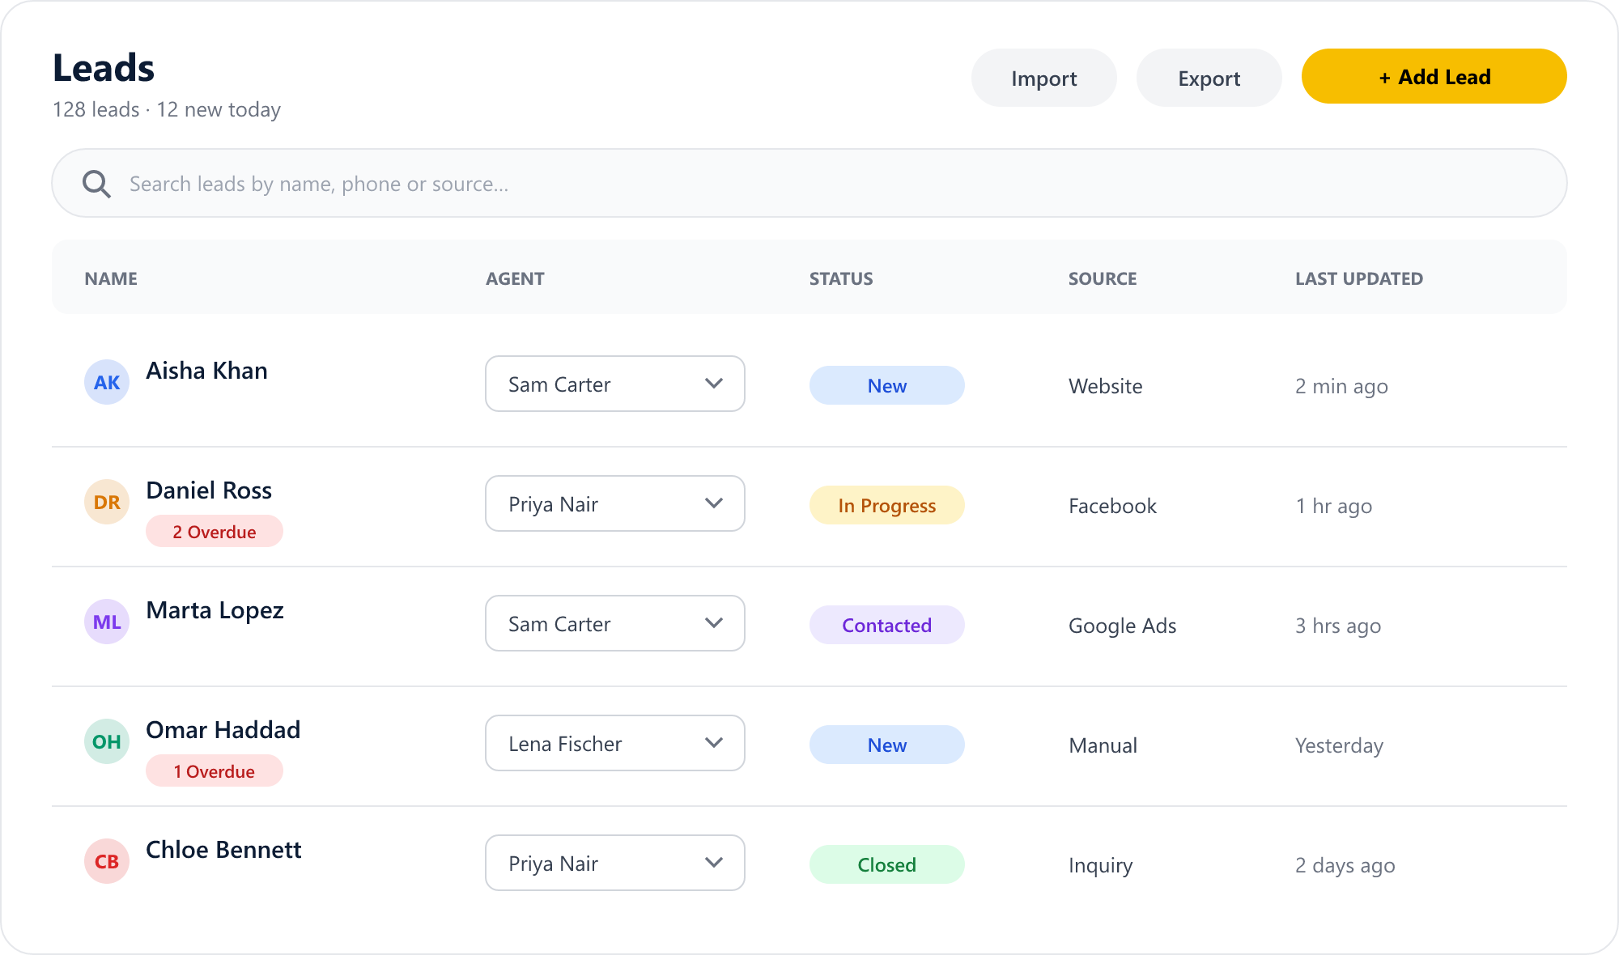Open Chloe Bennett's agent dropdown
The width and height of the screenshot is (1619, 955).
click(x=615, y=863)
